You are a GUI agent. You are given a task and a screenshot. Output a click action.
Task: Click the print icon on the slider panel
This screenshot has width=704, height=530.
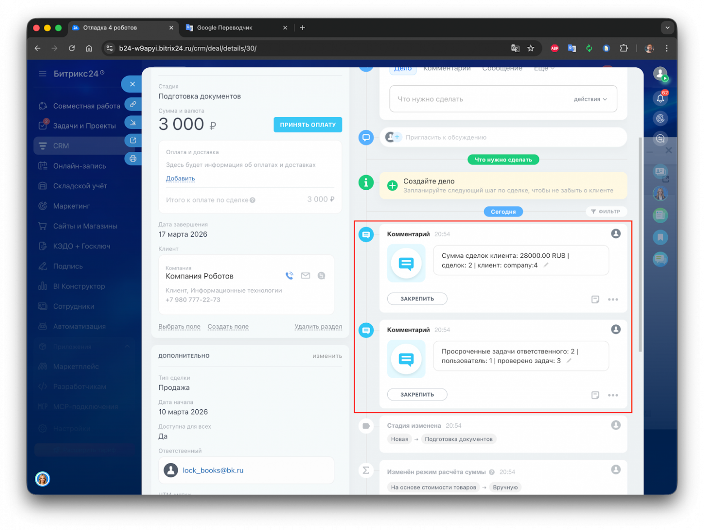click(133, 159)
